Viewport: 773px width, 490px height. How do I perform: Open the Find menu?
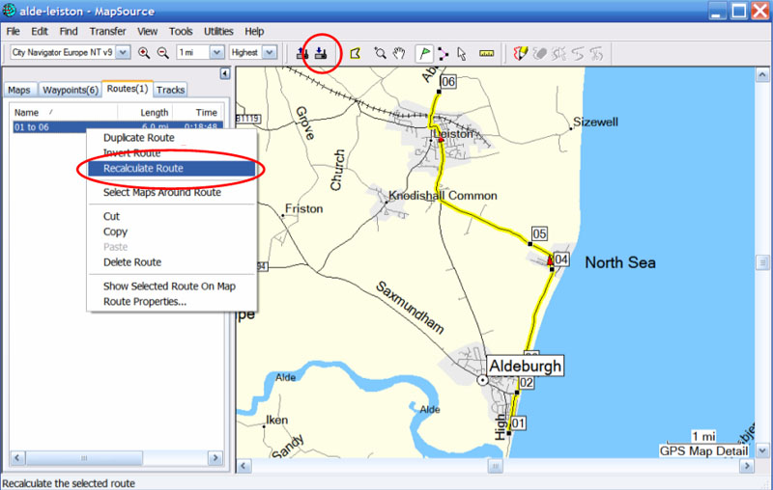pyautogui.click(x=69, y=32)
